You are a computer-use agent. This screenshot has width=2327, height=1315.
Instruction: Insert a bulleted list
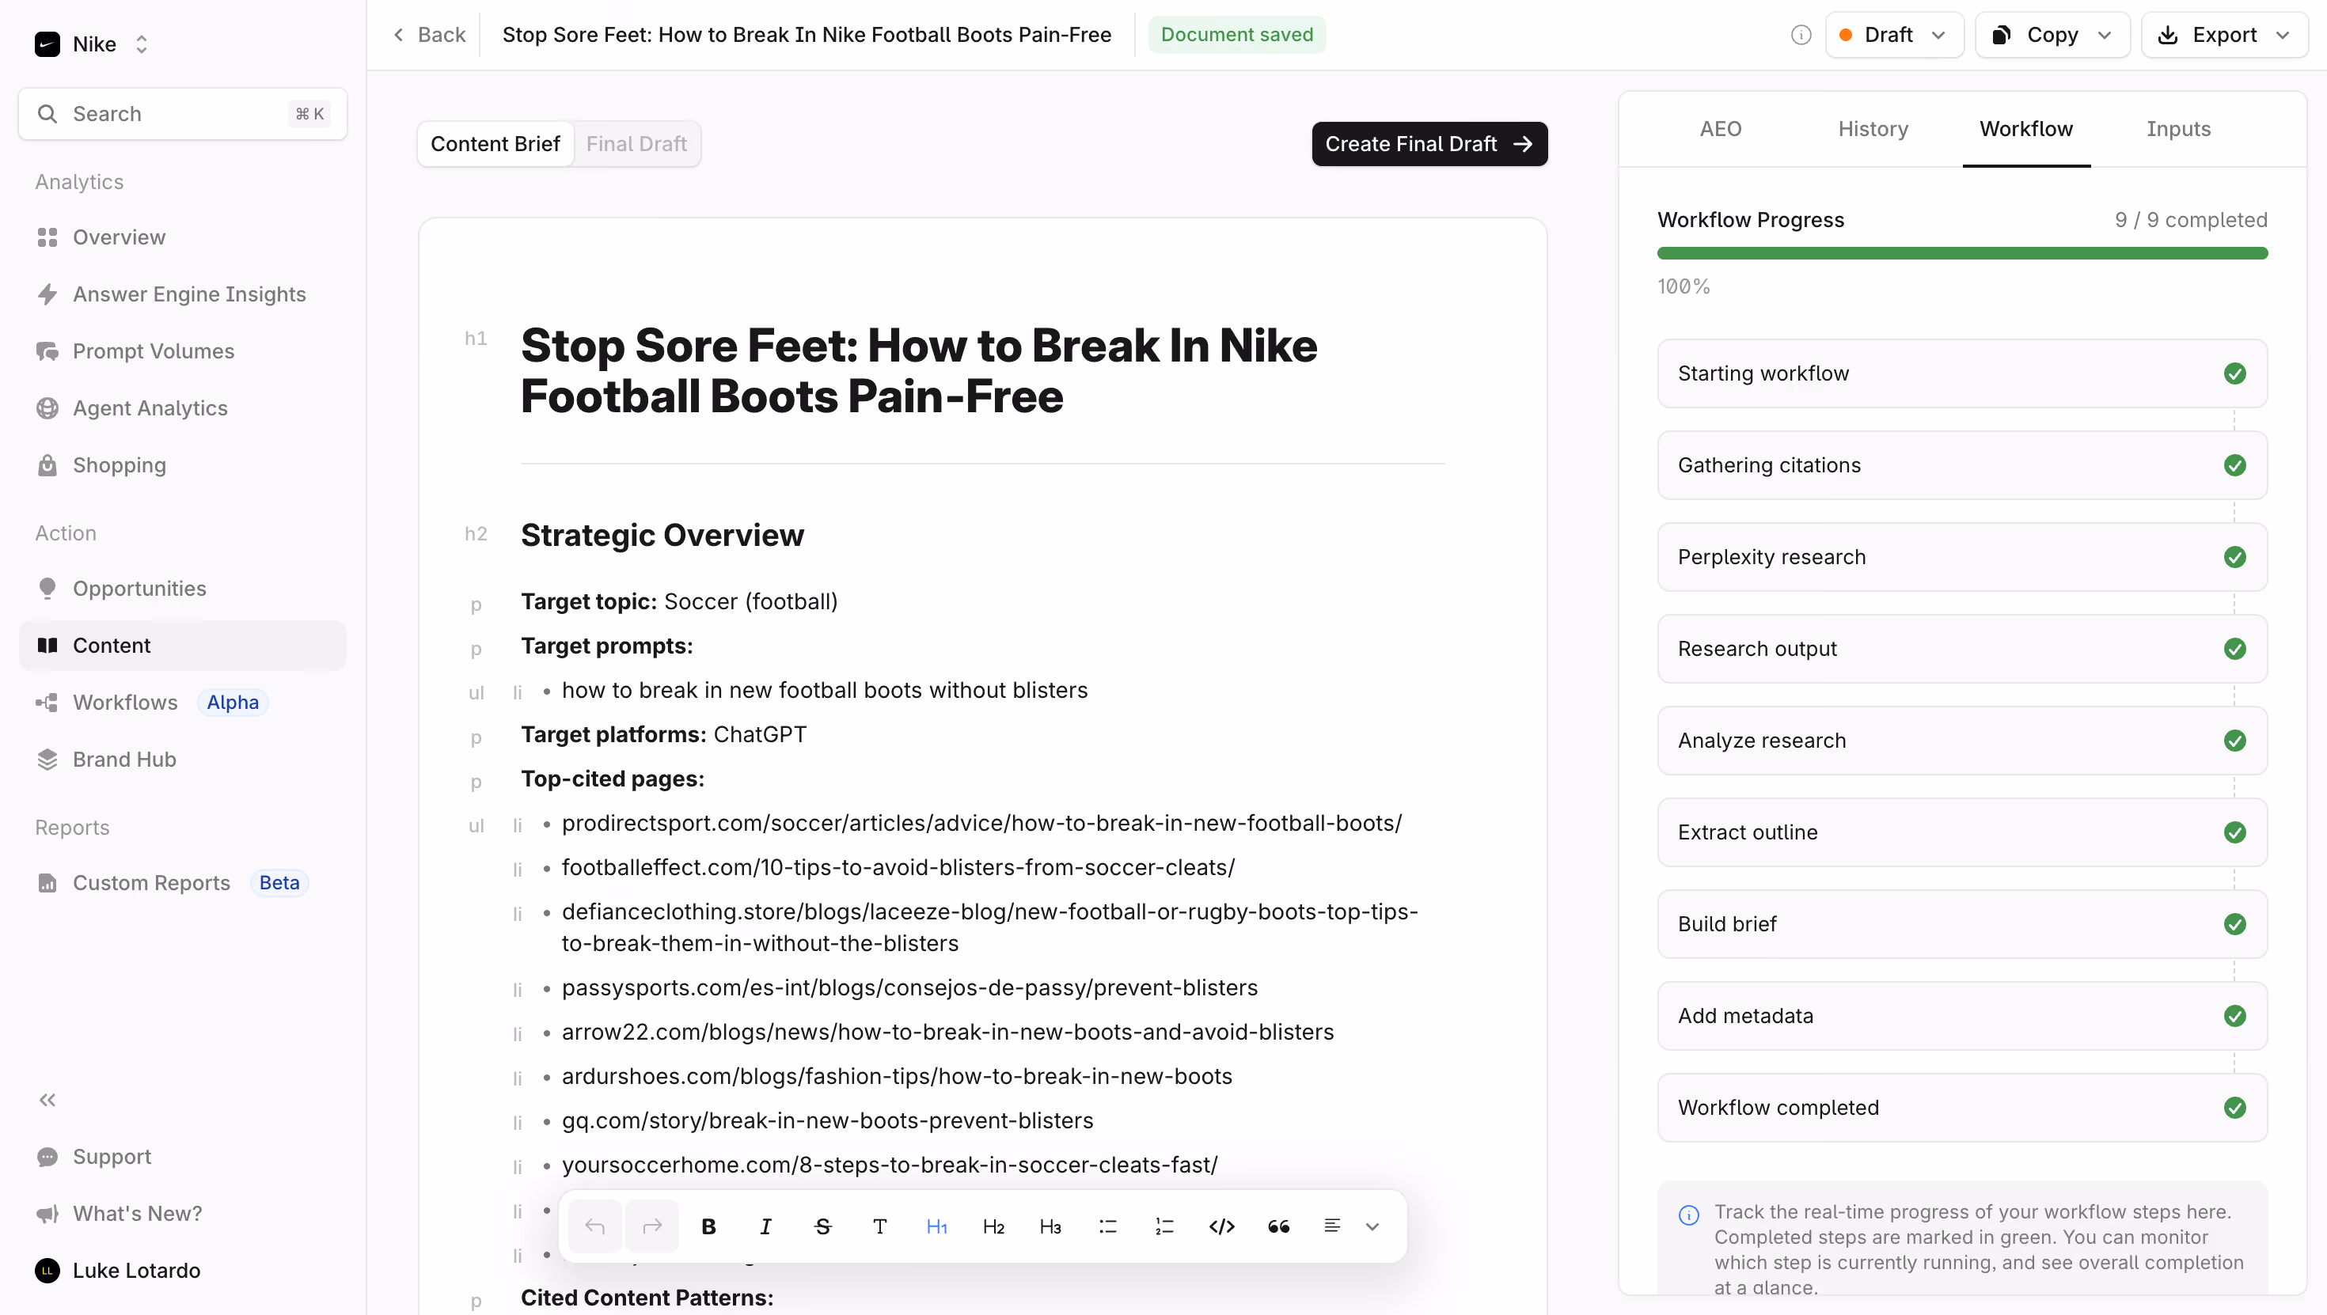(1107, 1226)
